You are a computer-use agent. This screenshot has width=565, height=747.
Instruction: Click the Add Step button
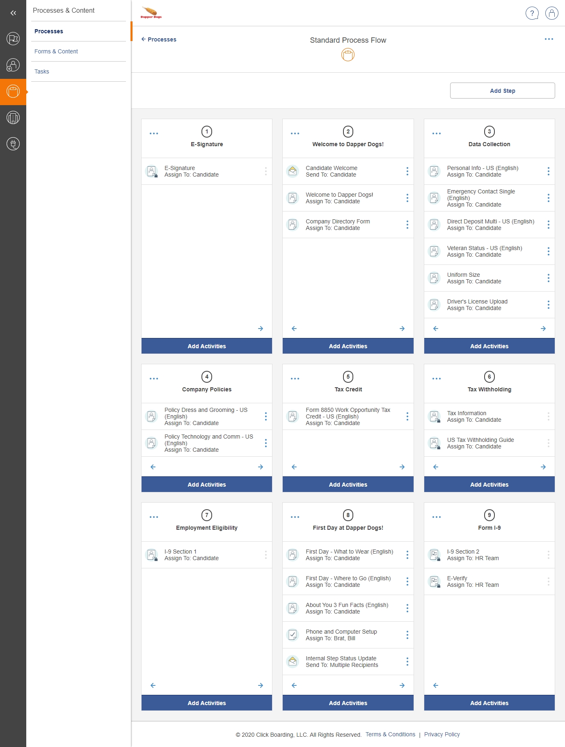point(502,91)
